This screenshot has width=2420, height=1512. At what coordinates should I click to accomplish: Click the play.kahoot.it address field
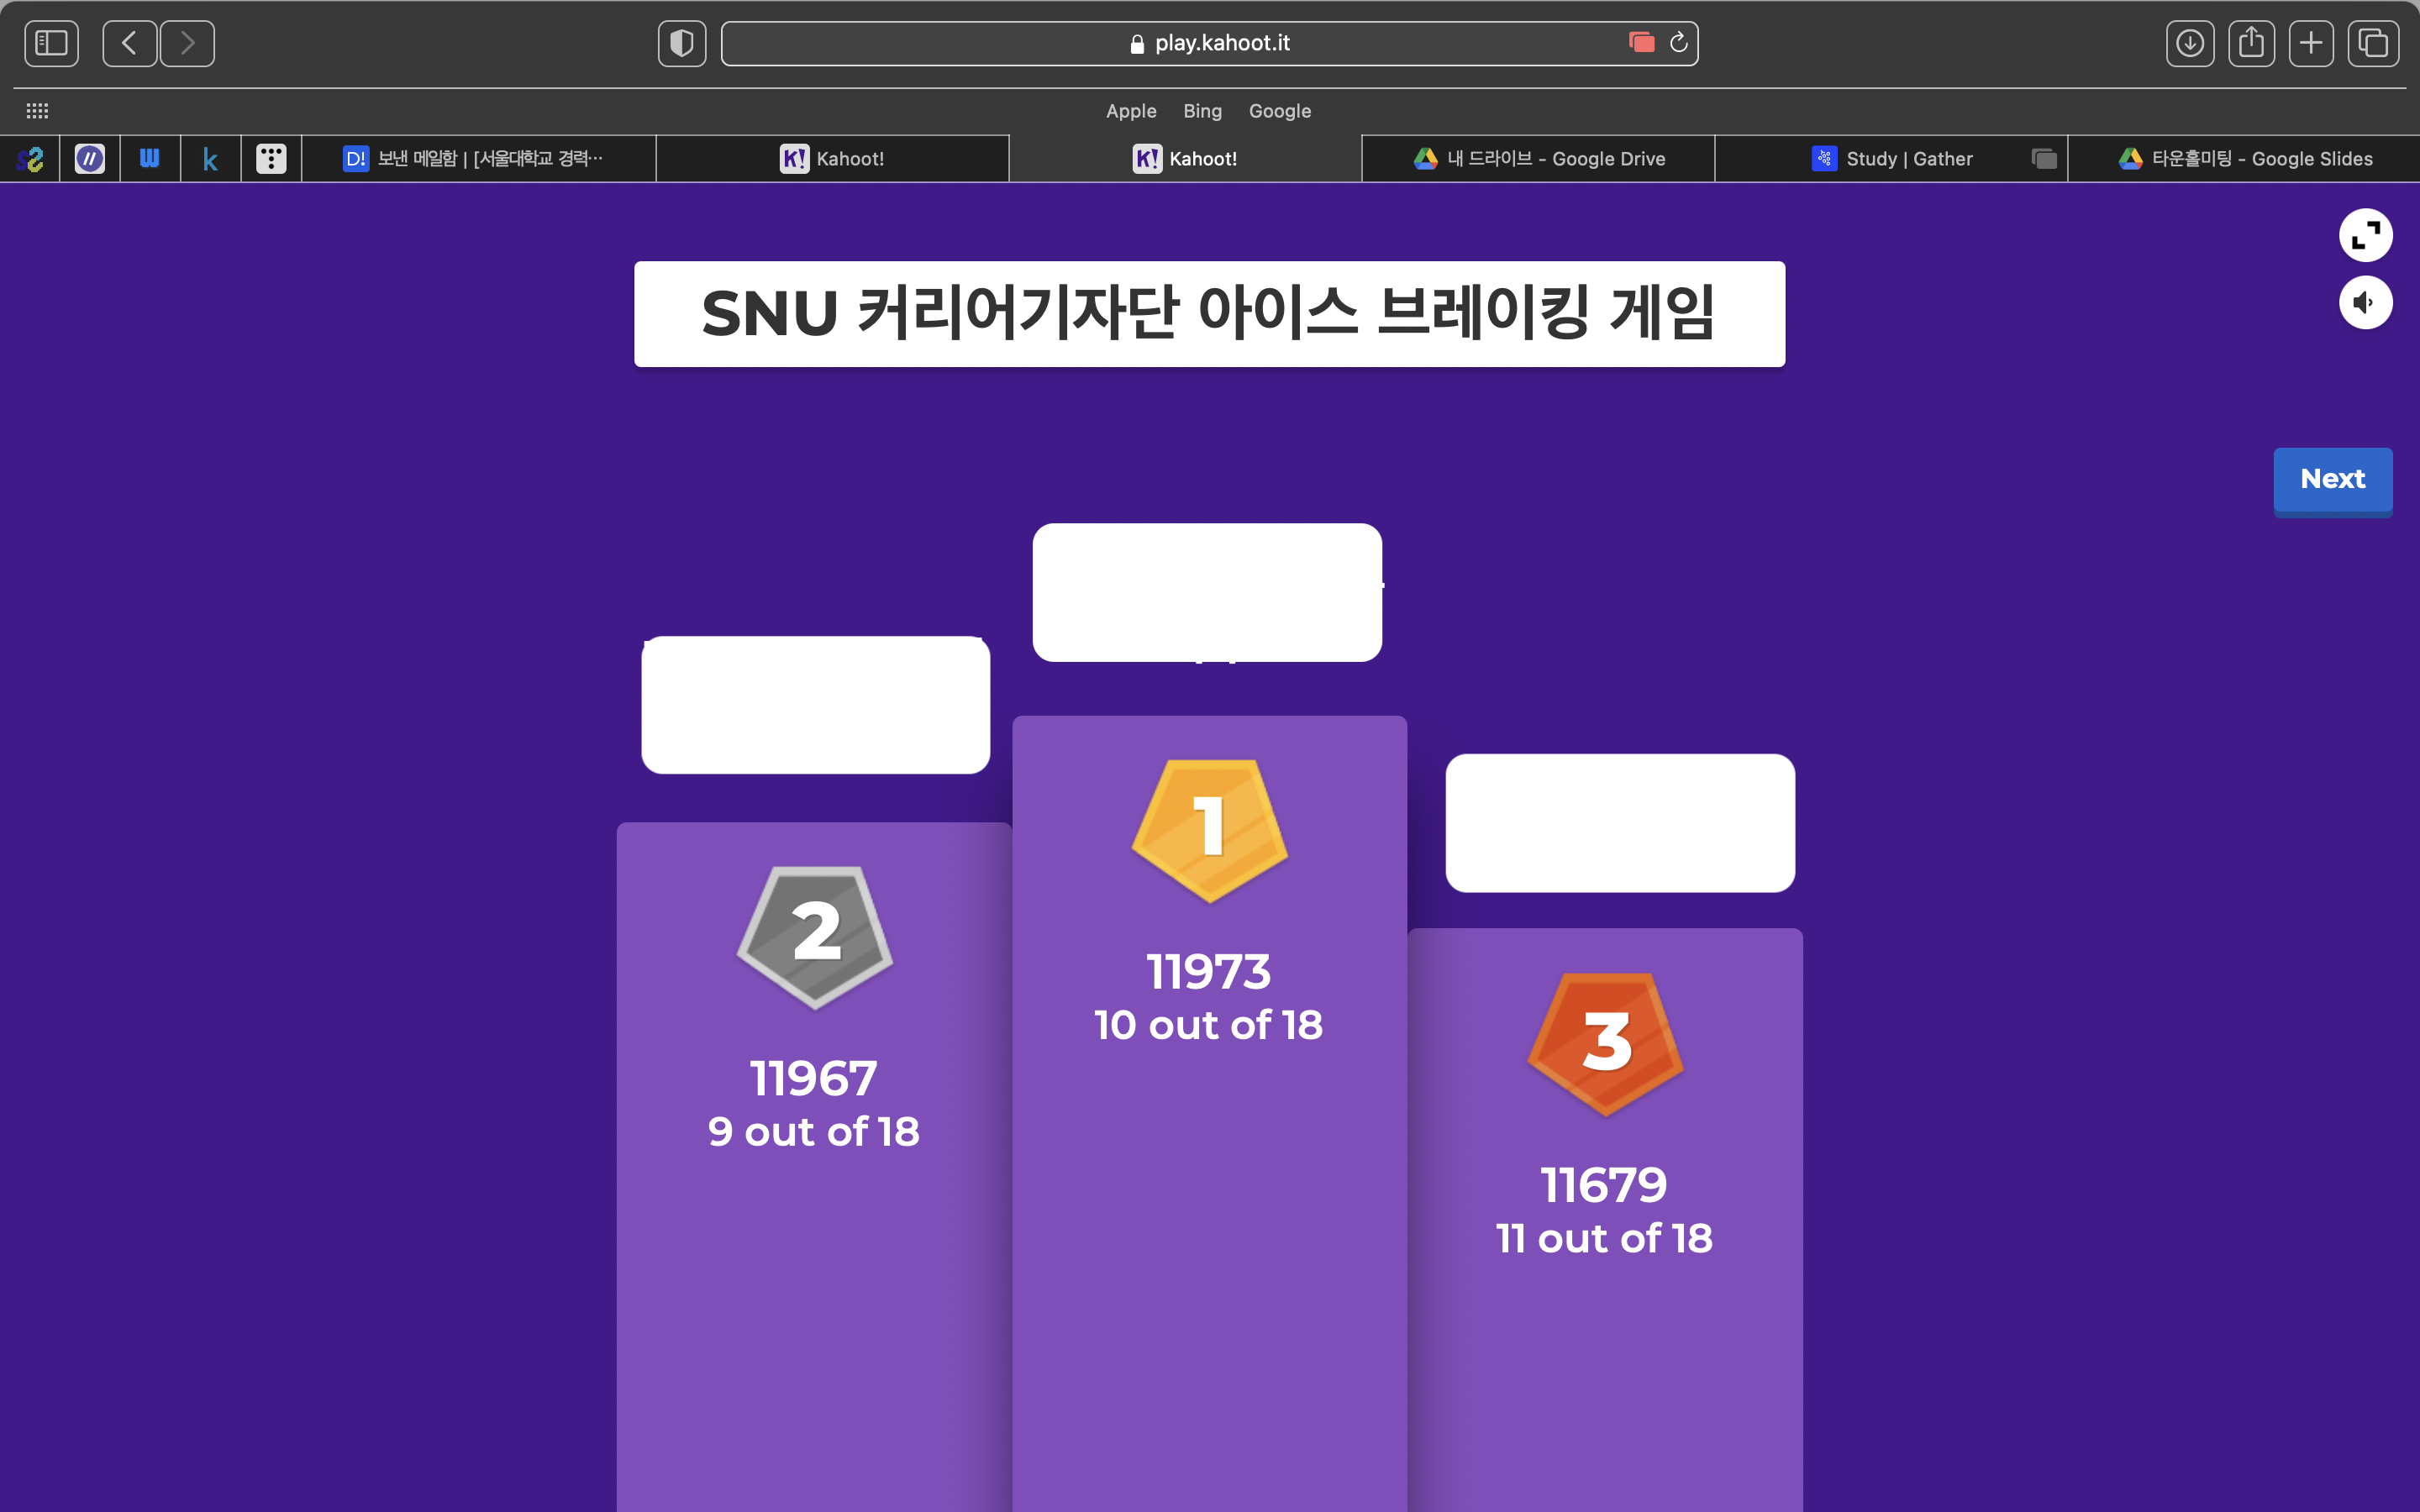1209,43
